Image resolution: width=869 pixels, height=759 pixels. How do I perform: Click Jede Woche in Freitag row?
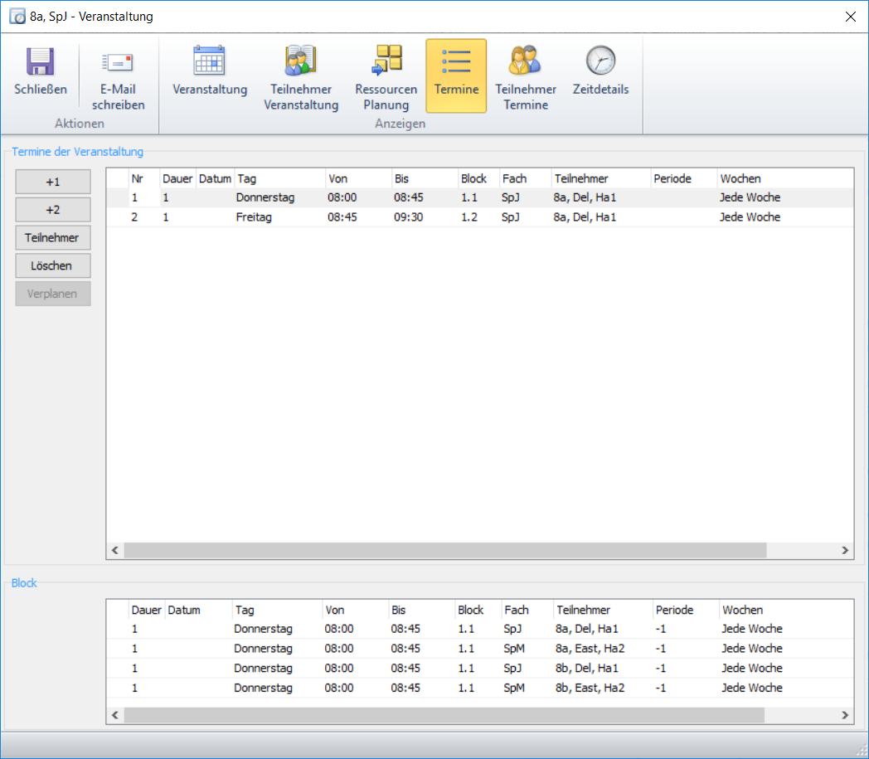(x=750, y=217)
